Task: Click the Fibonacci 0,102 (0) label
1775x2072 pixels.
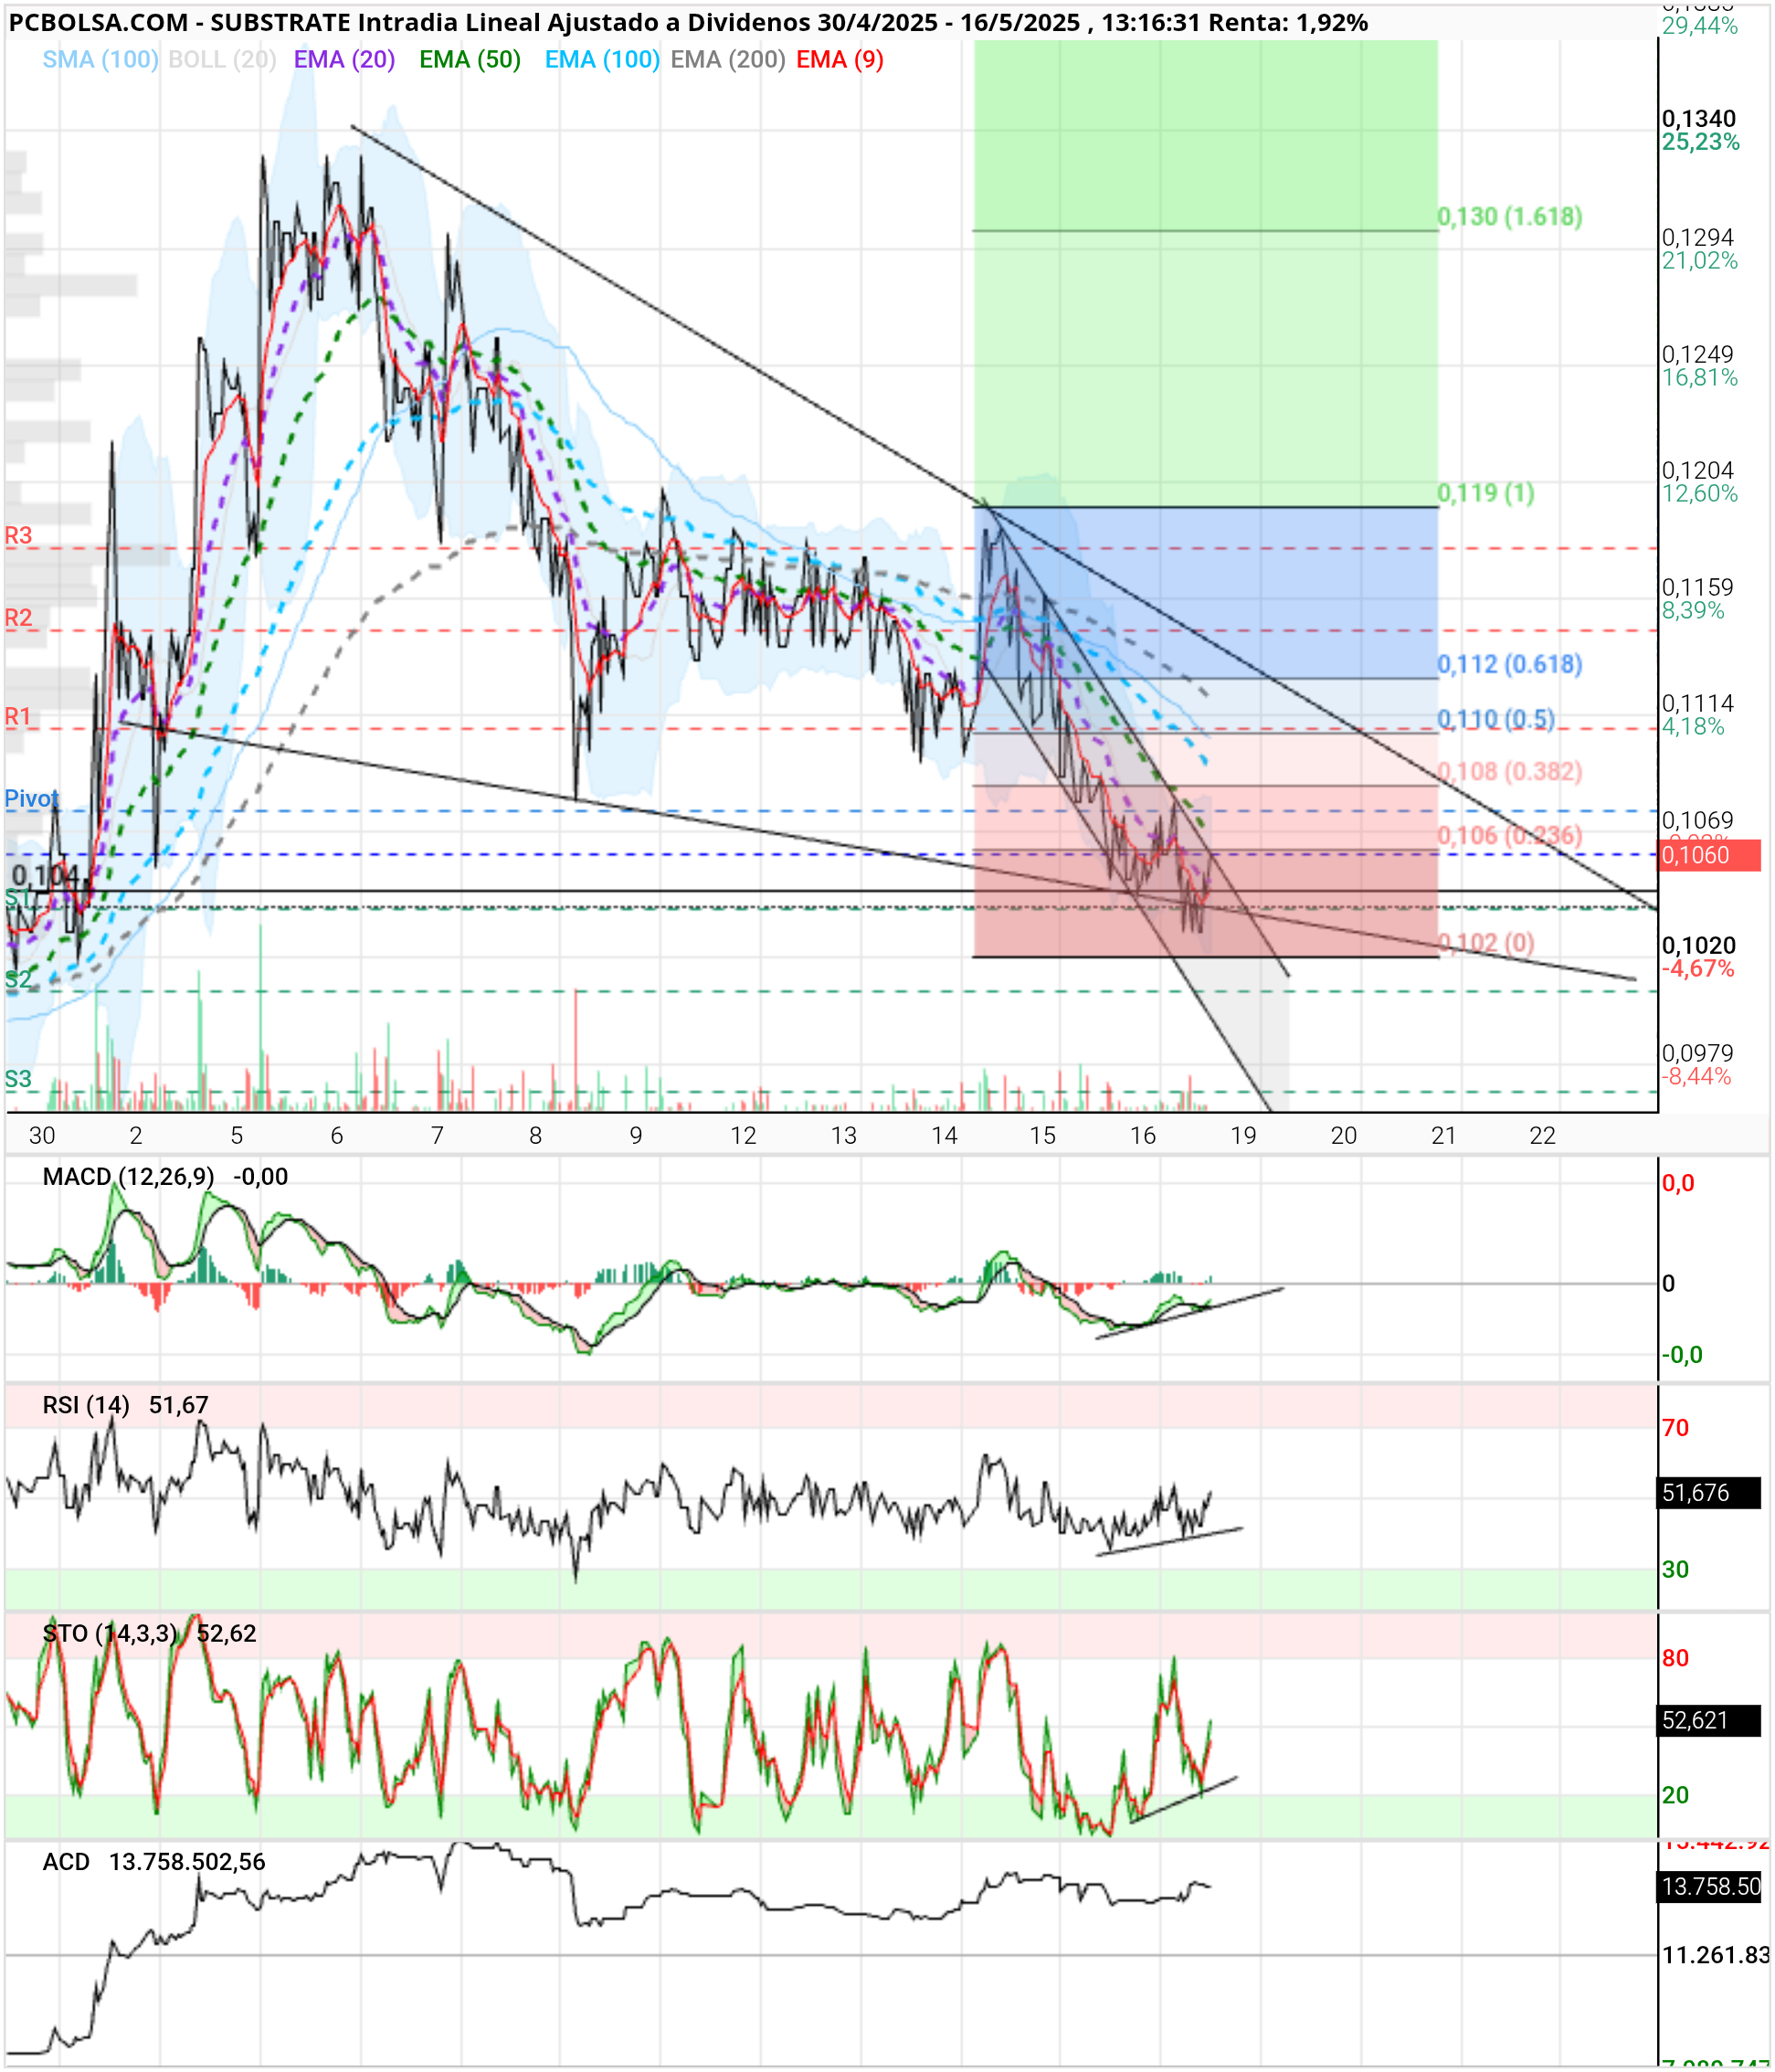Action: pyautogui.click(x=1486, y=942)
